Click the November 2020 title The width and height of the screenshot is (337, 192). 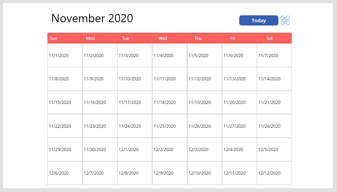point(92,18)
